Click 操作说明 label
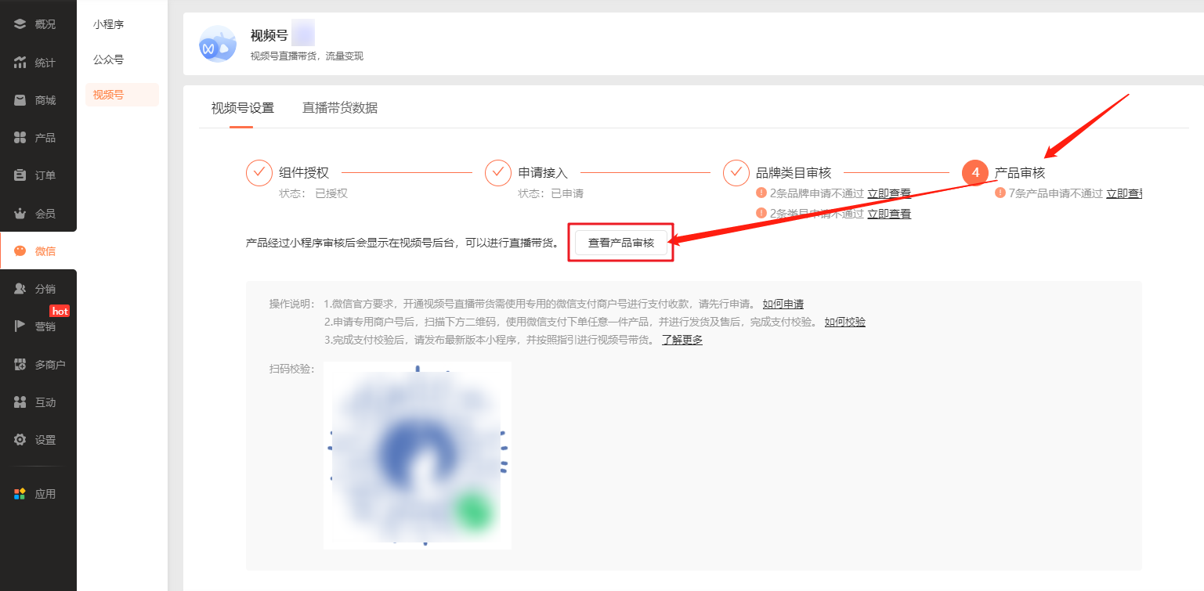This screenshot has height=591, width=1204. [292, 304]
